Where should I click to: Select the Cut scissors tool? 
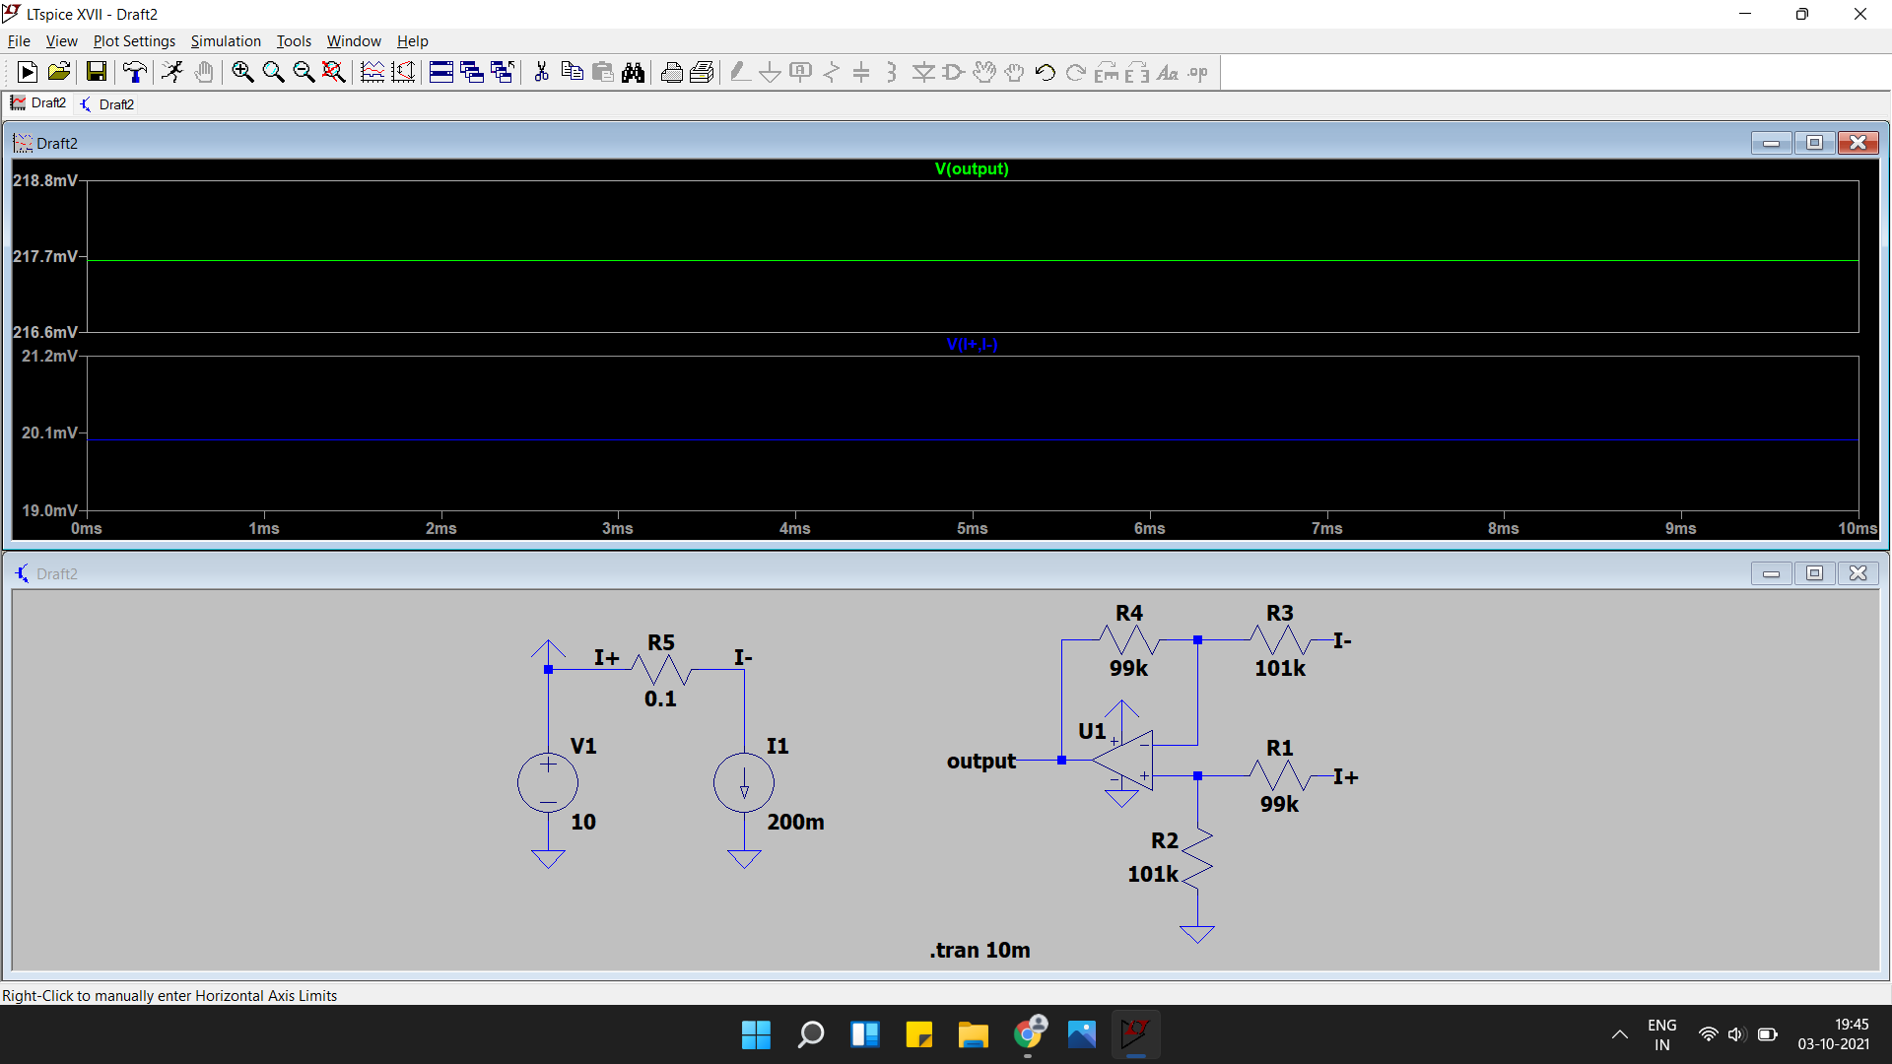tap(541, 72)
